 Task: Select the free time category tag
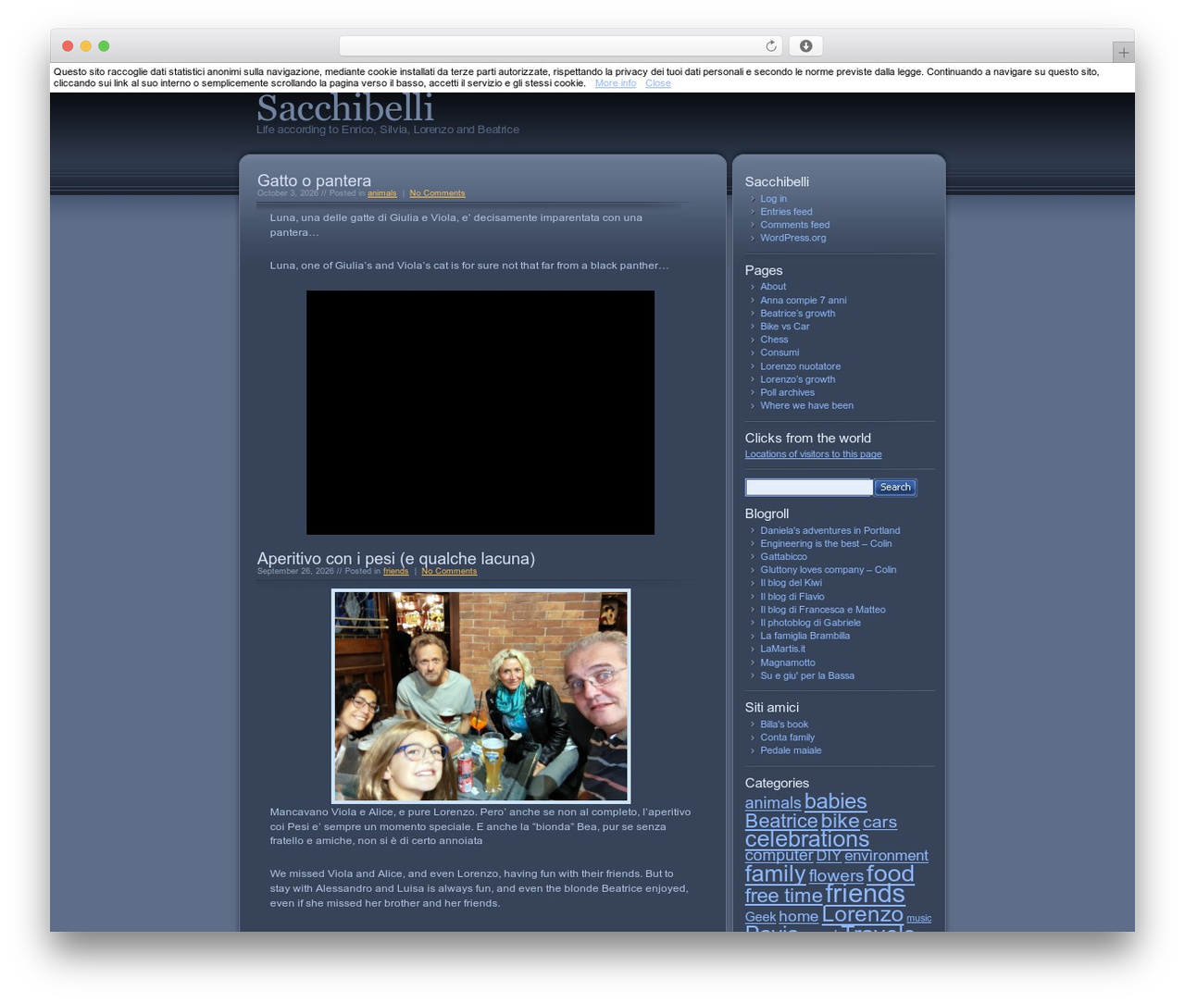[783, 896]
